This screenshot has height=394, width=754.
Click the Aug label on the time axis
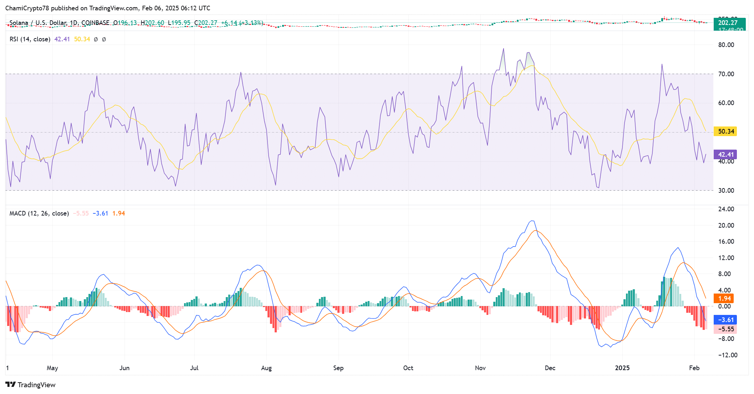[x=266, y=368]
